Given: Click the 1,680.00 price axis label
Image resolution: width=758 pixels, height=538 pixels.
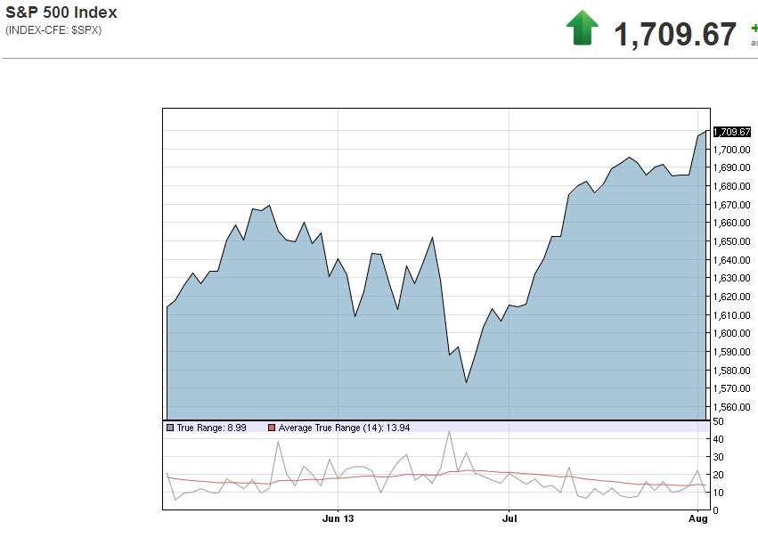Looking at the screenshot, I should pos(732,186).
